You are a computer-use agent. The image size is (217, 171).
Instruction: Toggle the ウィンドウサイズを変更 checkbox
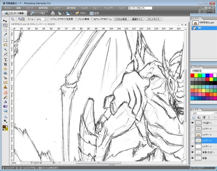point(52,19)
